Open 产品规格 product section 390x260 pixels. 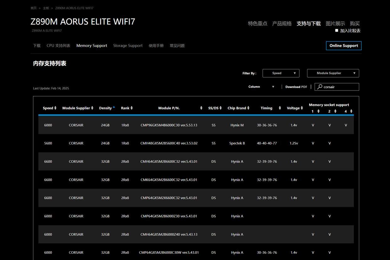point(282,24)
